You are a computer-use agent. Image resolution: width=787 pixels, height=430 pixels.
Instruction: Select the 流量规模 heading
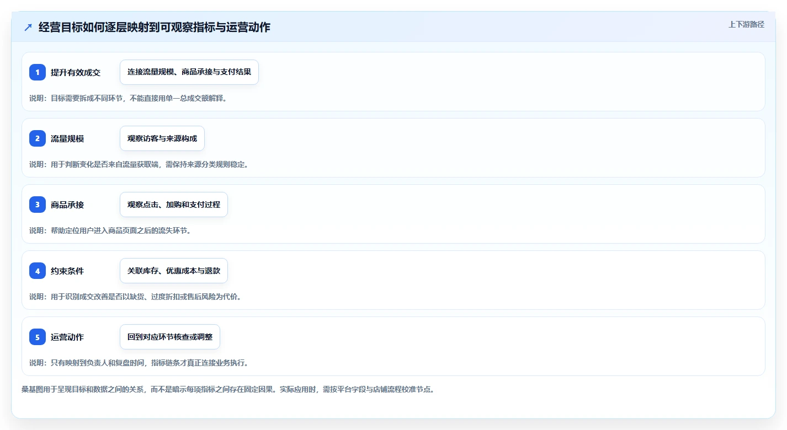pos(67,138)
